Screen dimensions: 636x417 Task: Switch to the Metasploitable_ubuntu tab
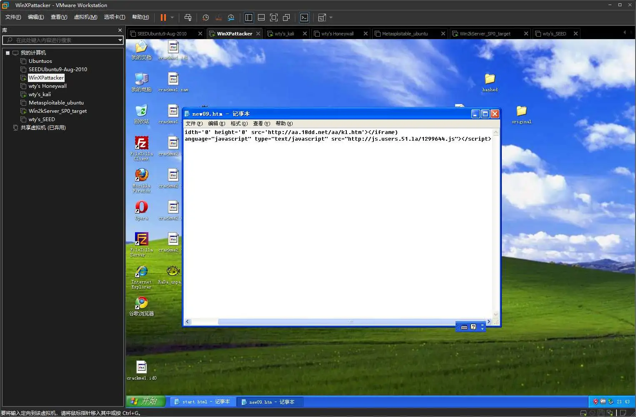point(405,34)
